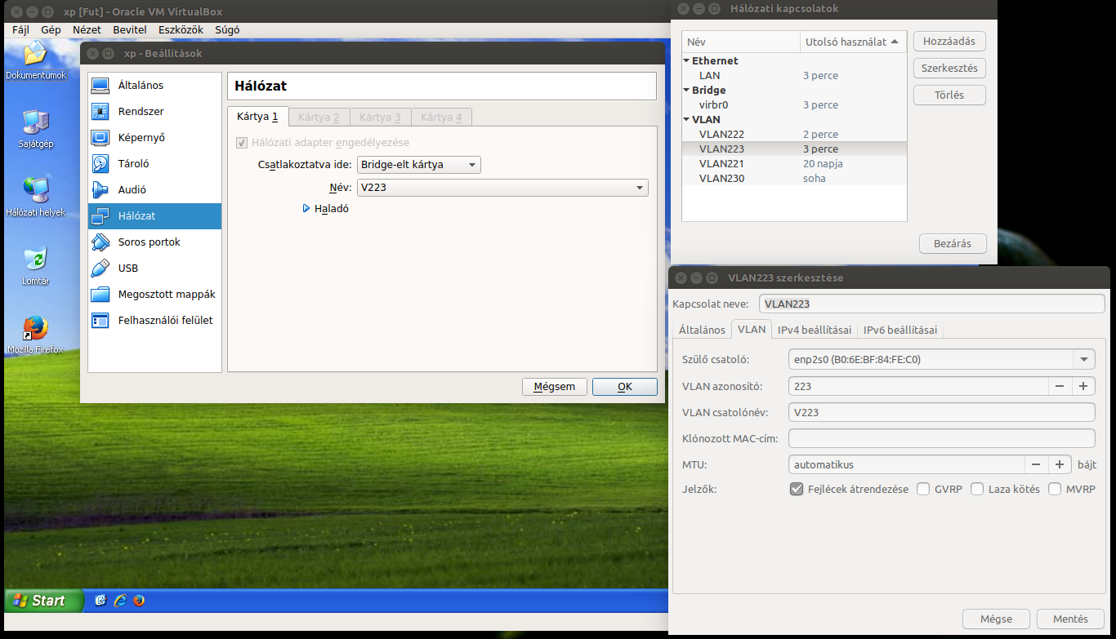Open the Tároló storage settings
The width and height of the screenshot is (1116, 639).
tap(133, 164)
